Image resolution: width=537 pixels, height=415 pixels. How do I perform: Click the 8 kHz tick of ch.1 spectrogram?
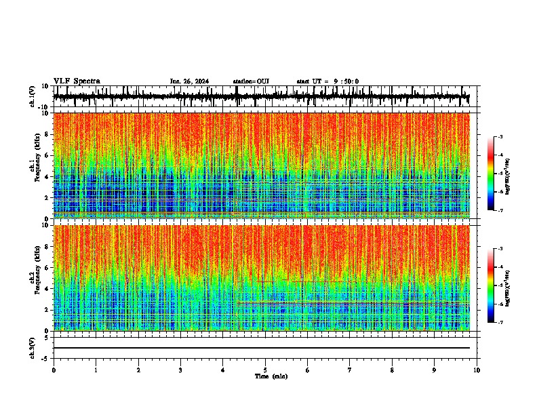tap(47, 134)
